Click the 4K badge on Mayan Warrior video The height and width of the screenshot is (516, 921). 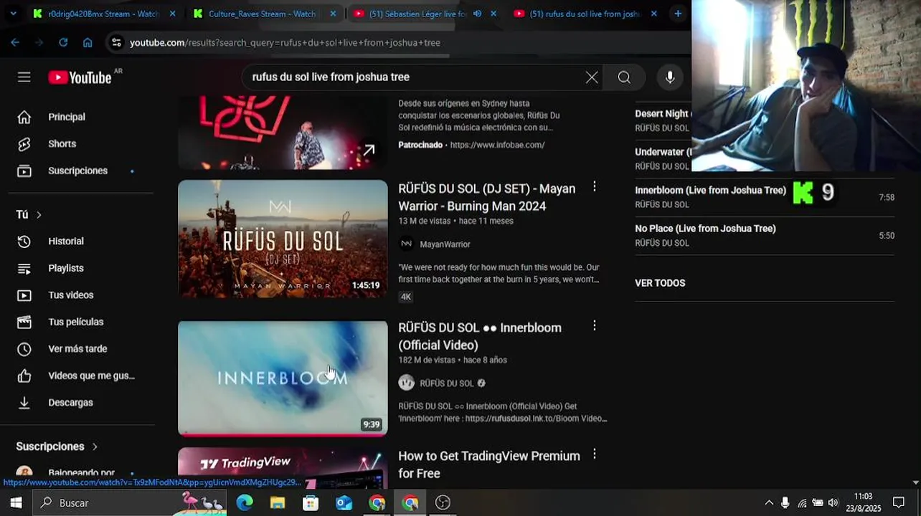coord(406,297)
